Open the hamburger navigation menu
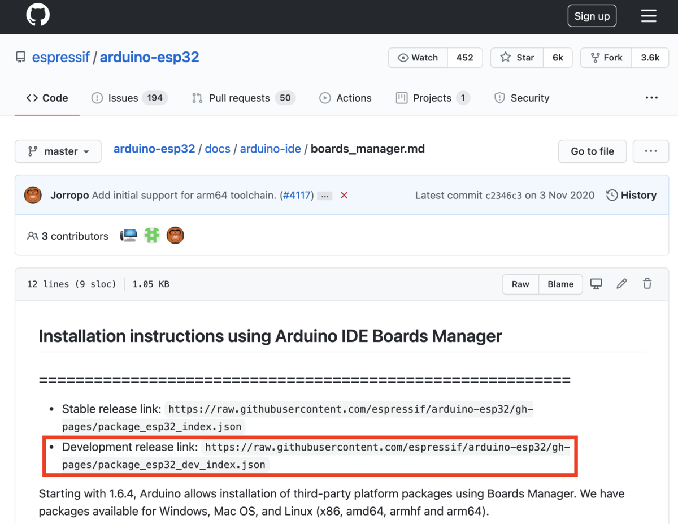678x524 pixels. tap(649, 16)
